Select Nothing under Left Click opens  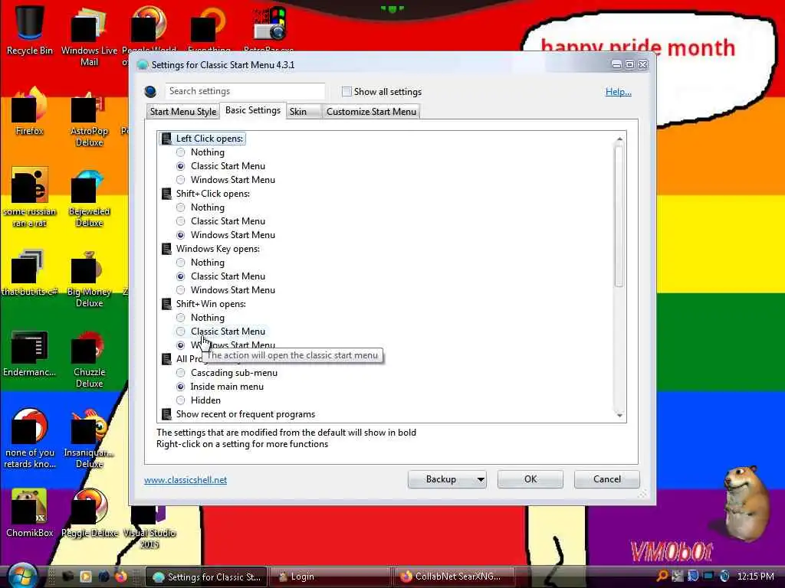(181, 152)
